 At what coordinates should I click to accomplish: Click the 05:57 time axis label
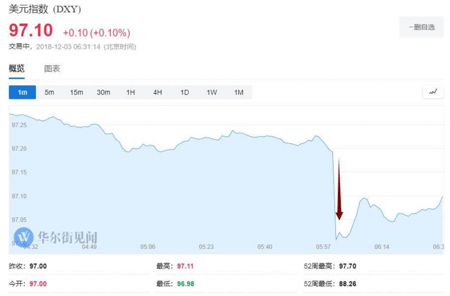coord(323,247)
